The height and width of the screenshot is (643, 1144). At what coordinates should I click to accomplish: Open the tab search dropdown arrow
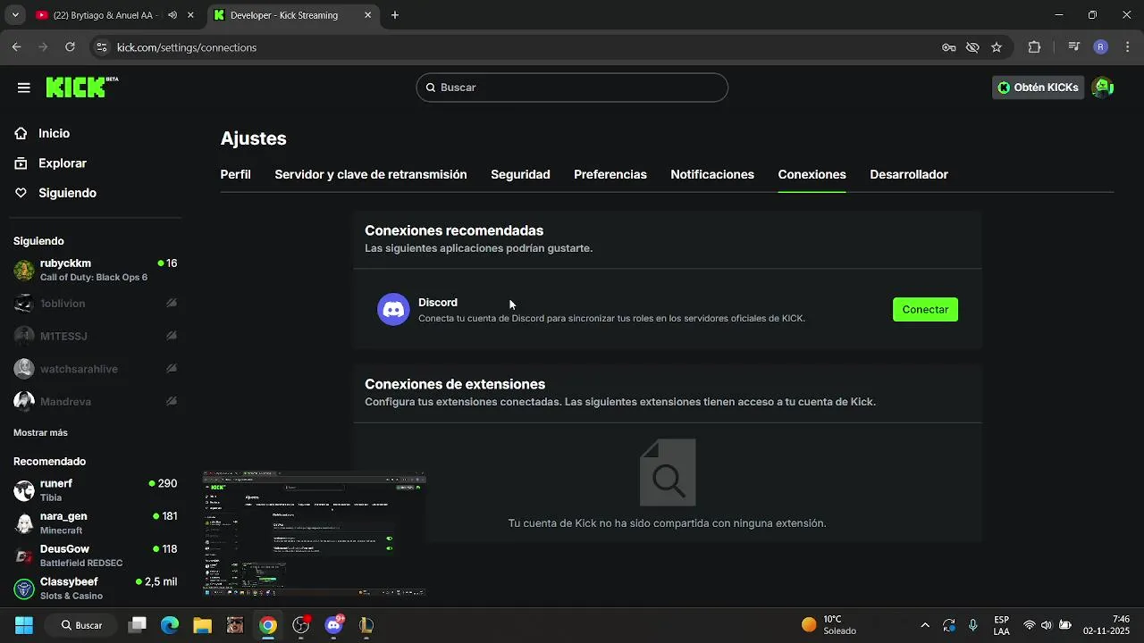[x=14, y=15]
